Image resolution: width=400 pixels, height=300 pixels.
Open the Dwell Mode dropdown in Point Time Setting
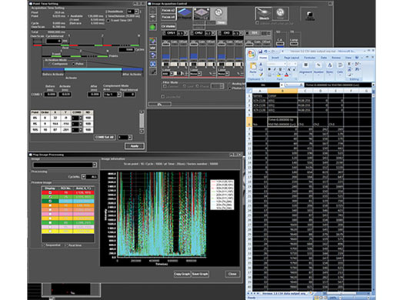point(137,12)
